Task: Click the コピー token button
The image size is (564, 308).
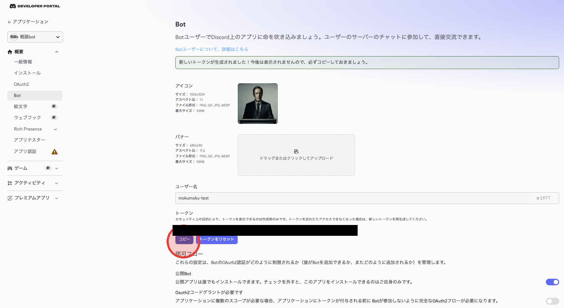Action: (184, 239)
